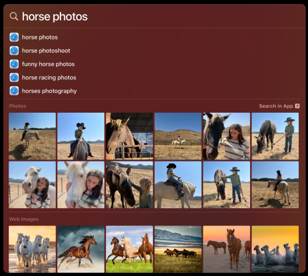The height and width of the screenshot is (276, 308).
Task: Open photo of girl hugging white horse by fence
Action: point(32,185)
